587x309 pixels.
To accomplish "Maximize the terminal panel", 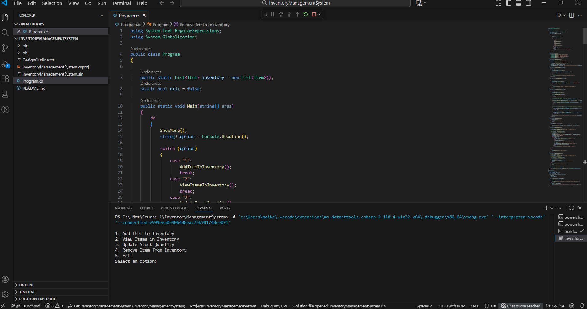I will coord(571,208).
